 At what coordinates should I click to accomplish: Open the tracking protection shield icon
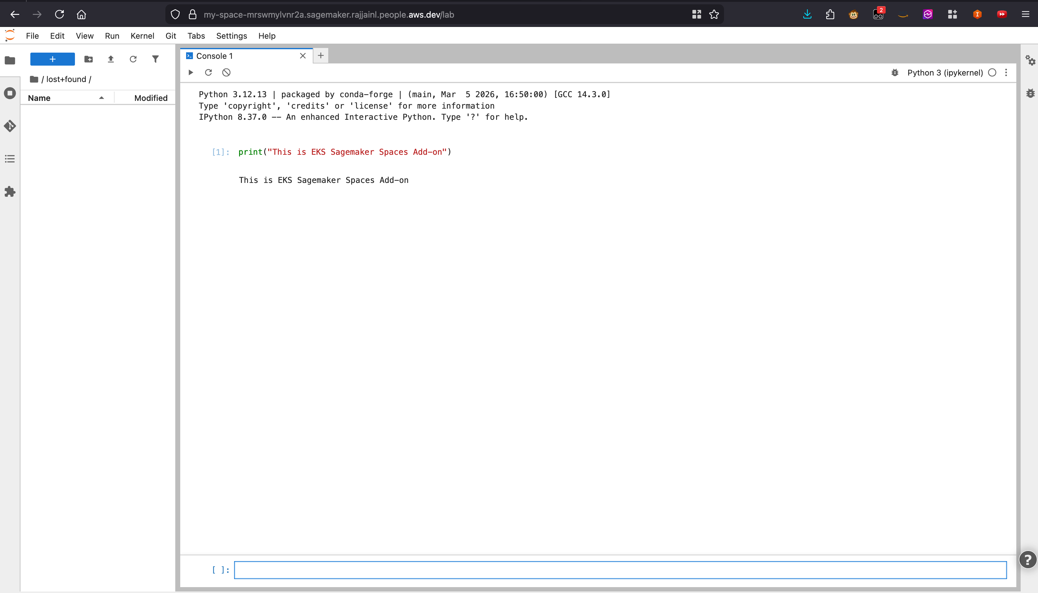(175, 15)
